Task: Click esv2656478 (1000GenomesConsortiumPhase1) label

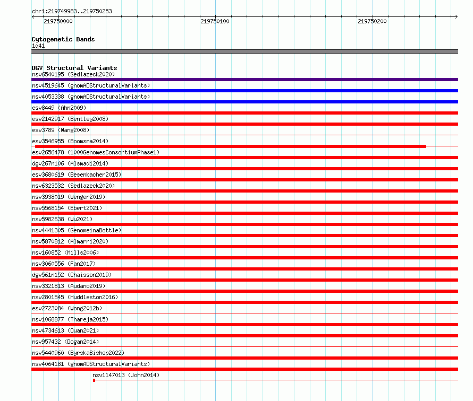Action: pyautogui.click(x=96, y=152)
